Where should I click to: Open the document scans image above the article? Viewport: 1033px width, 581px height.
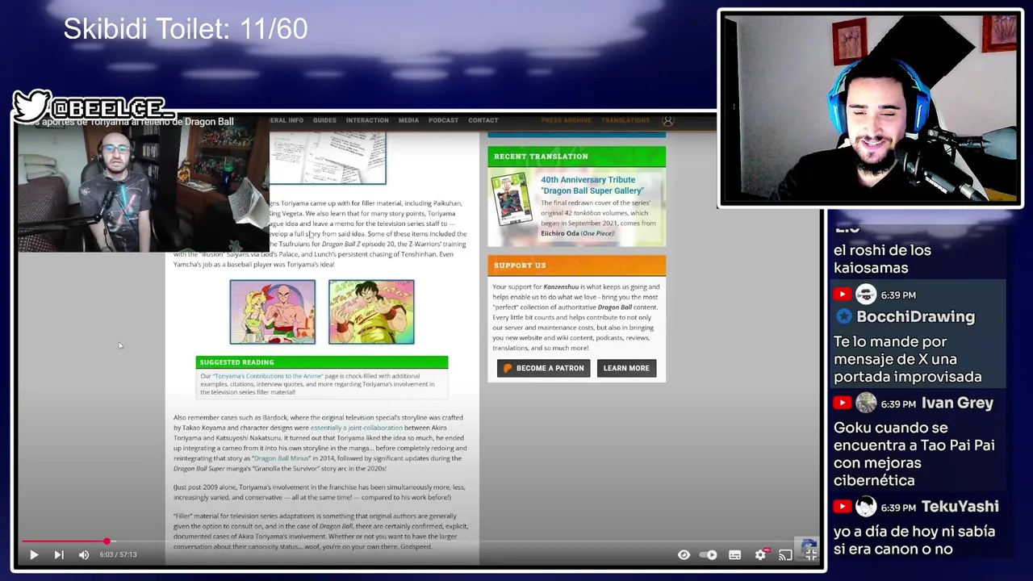328,159
